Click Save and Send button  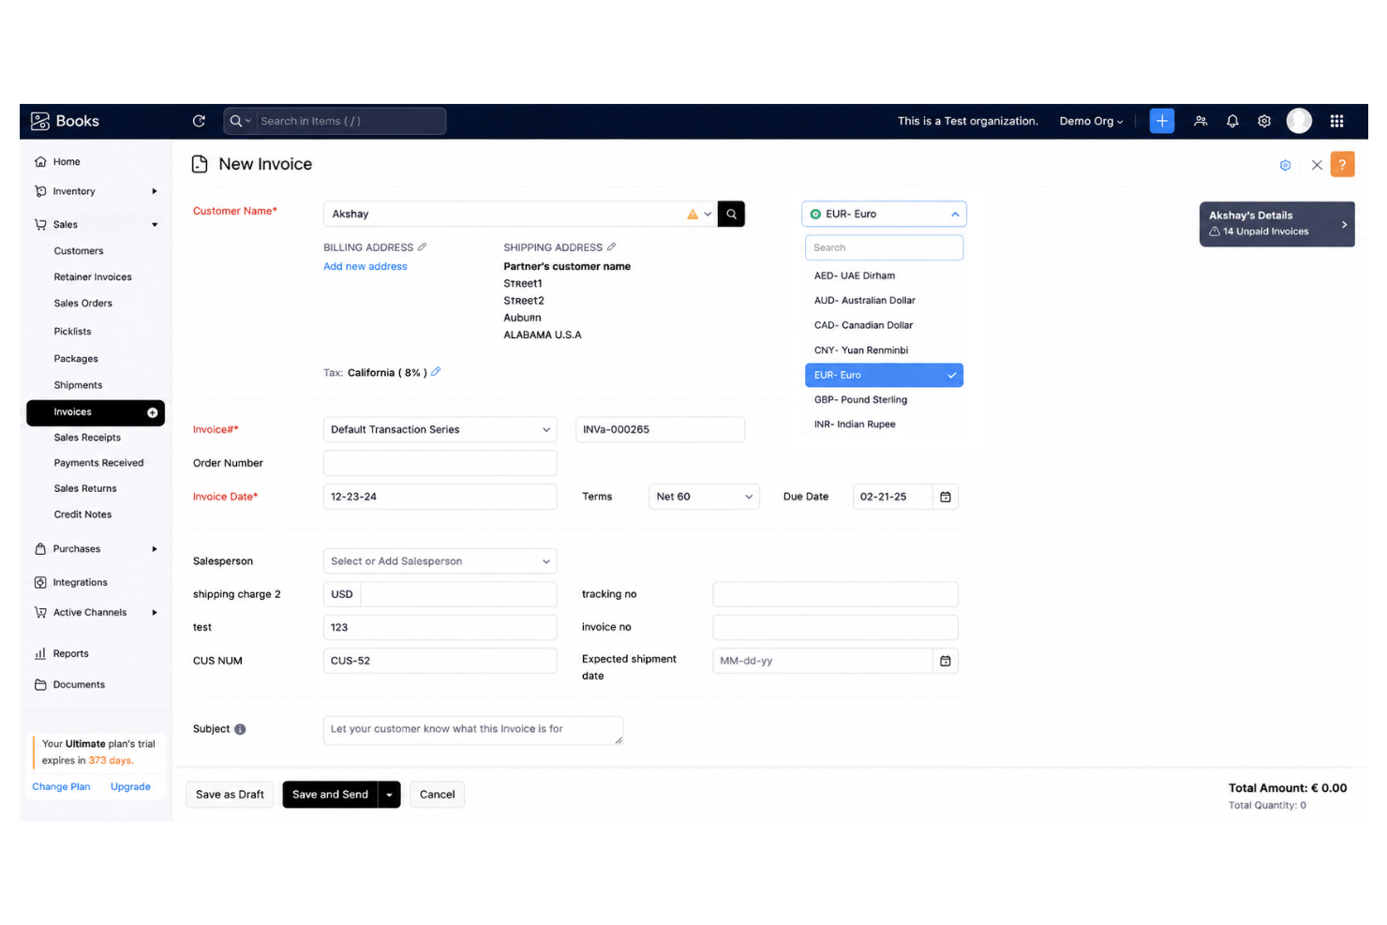[330, 795]
